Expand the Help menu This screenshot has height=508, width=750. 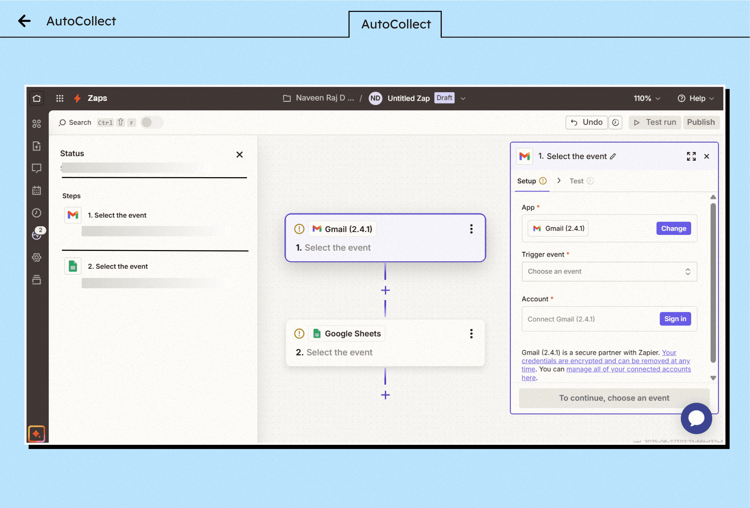pos(696,98)
